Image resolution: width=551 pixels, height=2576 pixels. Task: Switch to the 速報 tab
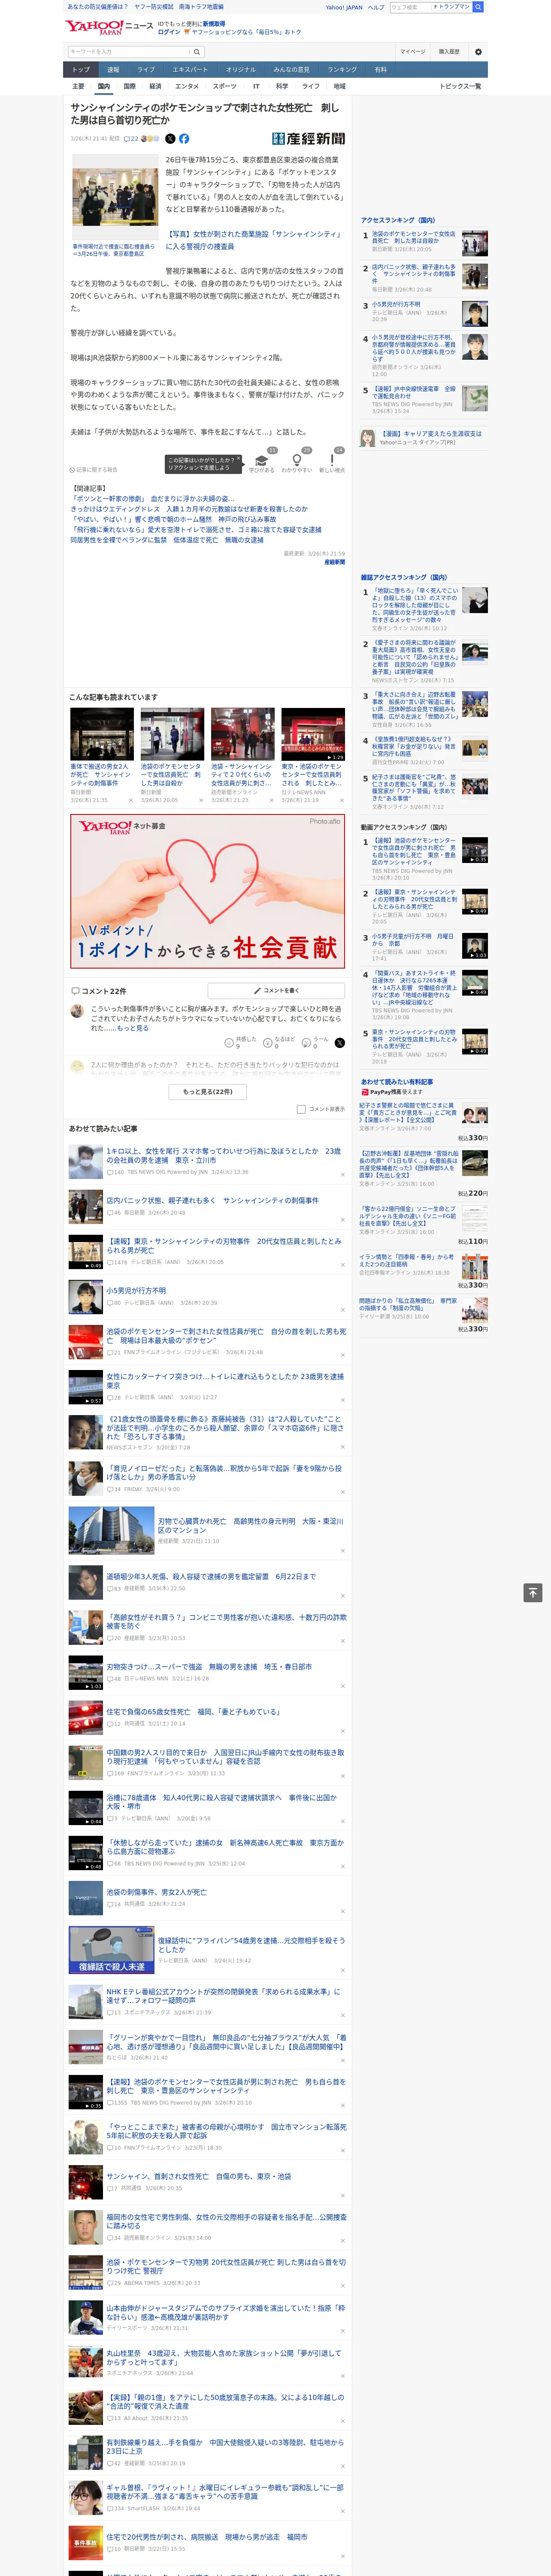pyautogui.click(x=113, y=70)
